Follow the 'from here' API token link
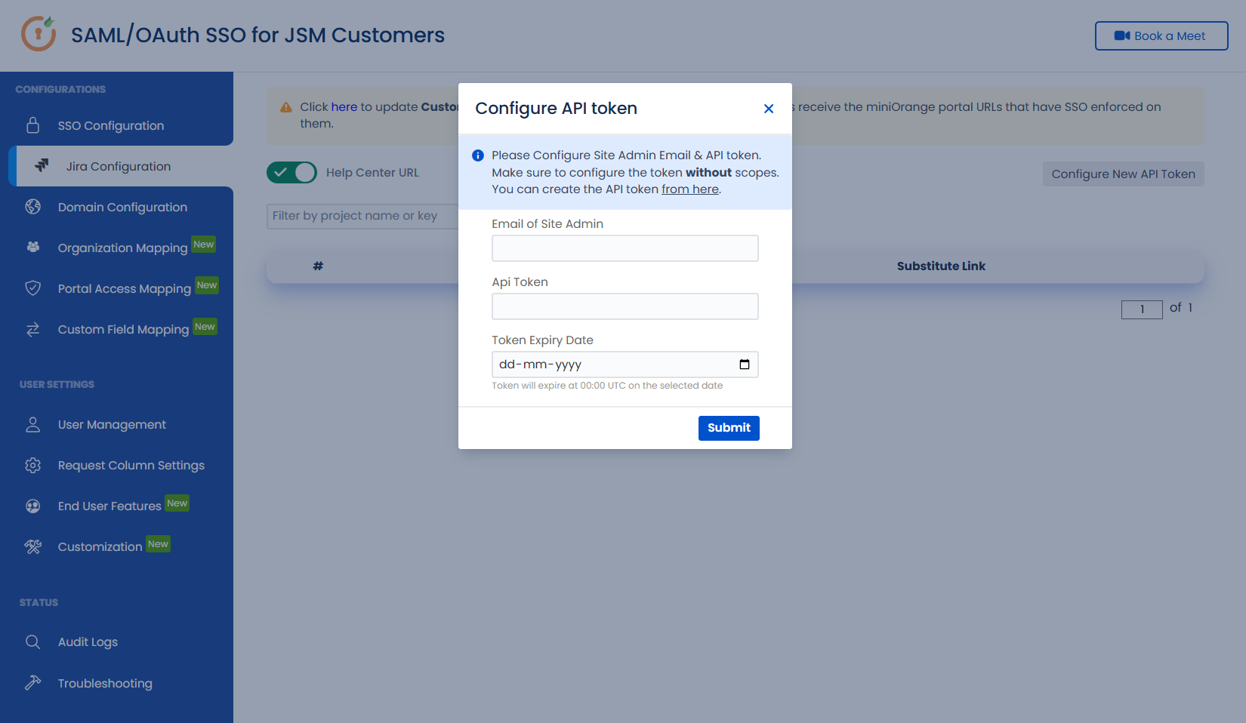Image resolution: width=1246 pixels, height=723 pixels. [x=690, y=189]
